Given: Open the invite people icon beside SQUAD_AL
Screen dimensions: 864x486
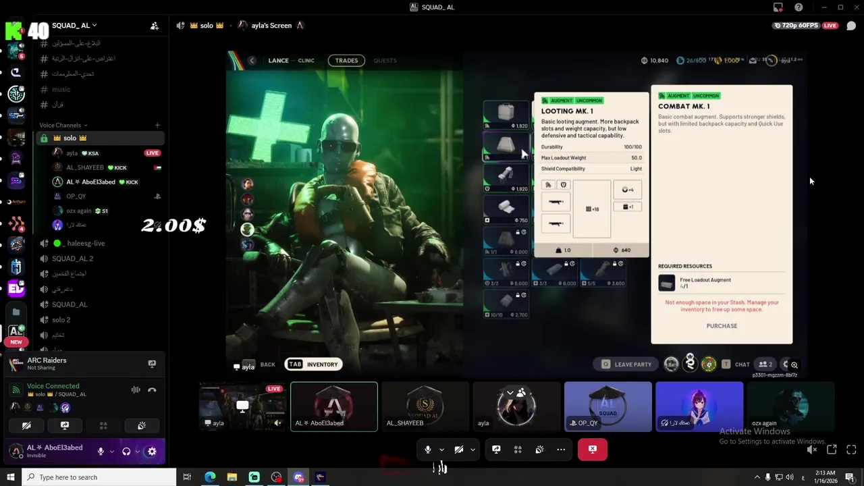Looking at the screenshot, I should pyautogui.click(x=155, y=26).
